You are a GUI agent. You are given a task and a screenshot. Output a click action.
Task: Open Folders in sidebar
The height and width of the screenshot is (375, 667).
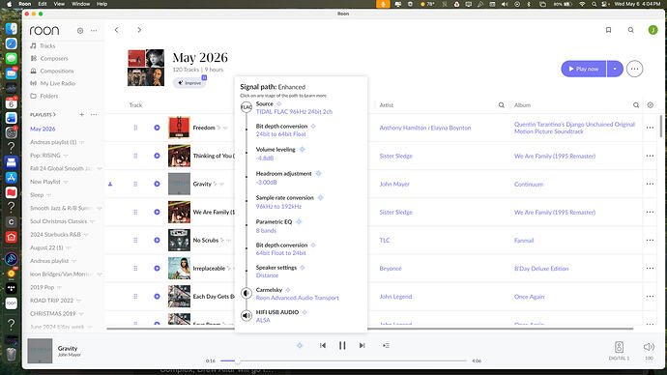point(43,96)
